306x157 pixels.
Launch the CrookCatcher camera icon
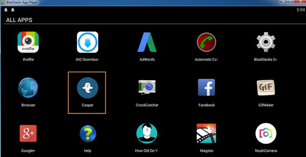[147, 87]
